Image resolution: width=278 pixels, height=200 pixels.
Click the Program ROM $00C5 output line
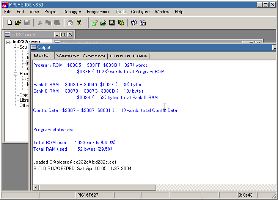click(x=91, y=65)
